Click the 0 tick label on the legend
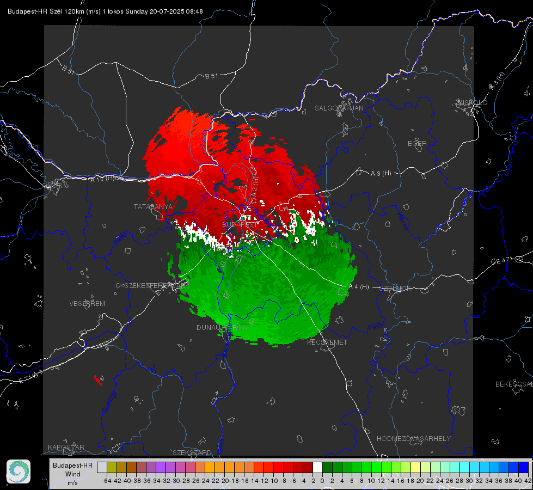This screenshot has height=490, width=533. click(322, 481)
